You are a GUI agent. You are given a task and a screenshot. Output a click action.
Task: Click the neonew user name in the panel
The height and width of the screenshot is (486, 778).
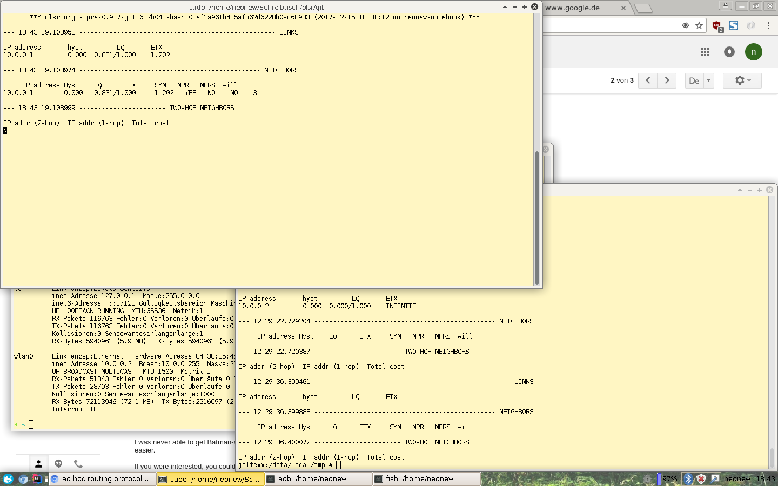(737, 479)
